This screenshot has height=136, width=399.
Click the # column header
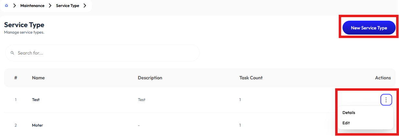[x=16, y=78]
